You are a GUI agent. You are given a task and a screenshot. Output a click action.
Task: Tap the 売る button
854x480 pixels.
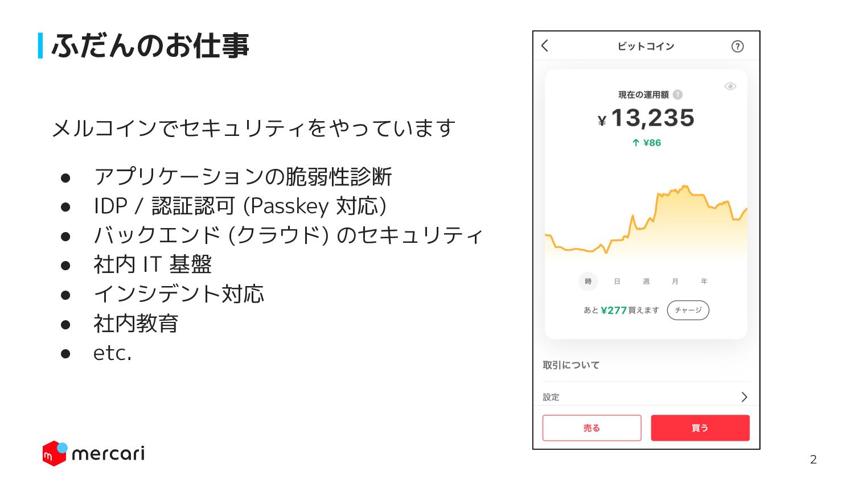pos(592,428)
